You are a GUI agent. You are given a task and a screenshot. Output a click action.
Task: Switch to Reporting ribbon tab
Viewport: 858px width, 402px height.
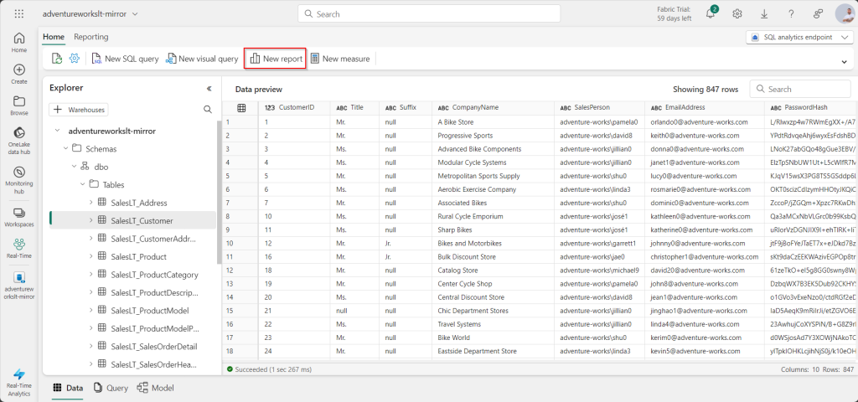point(91,37)
